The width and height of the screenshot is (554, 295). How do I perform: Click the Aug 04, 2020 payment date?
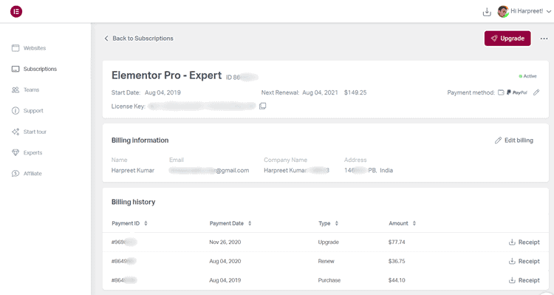(225, 261)
